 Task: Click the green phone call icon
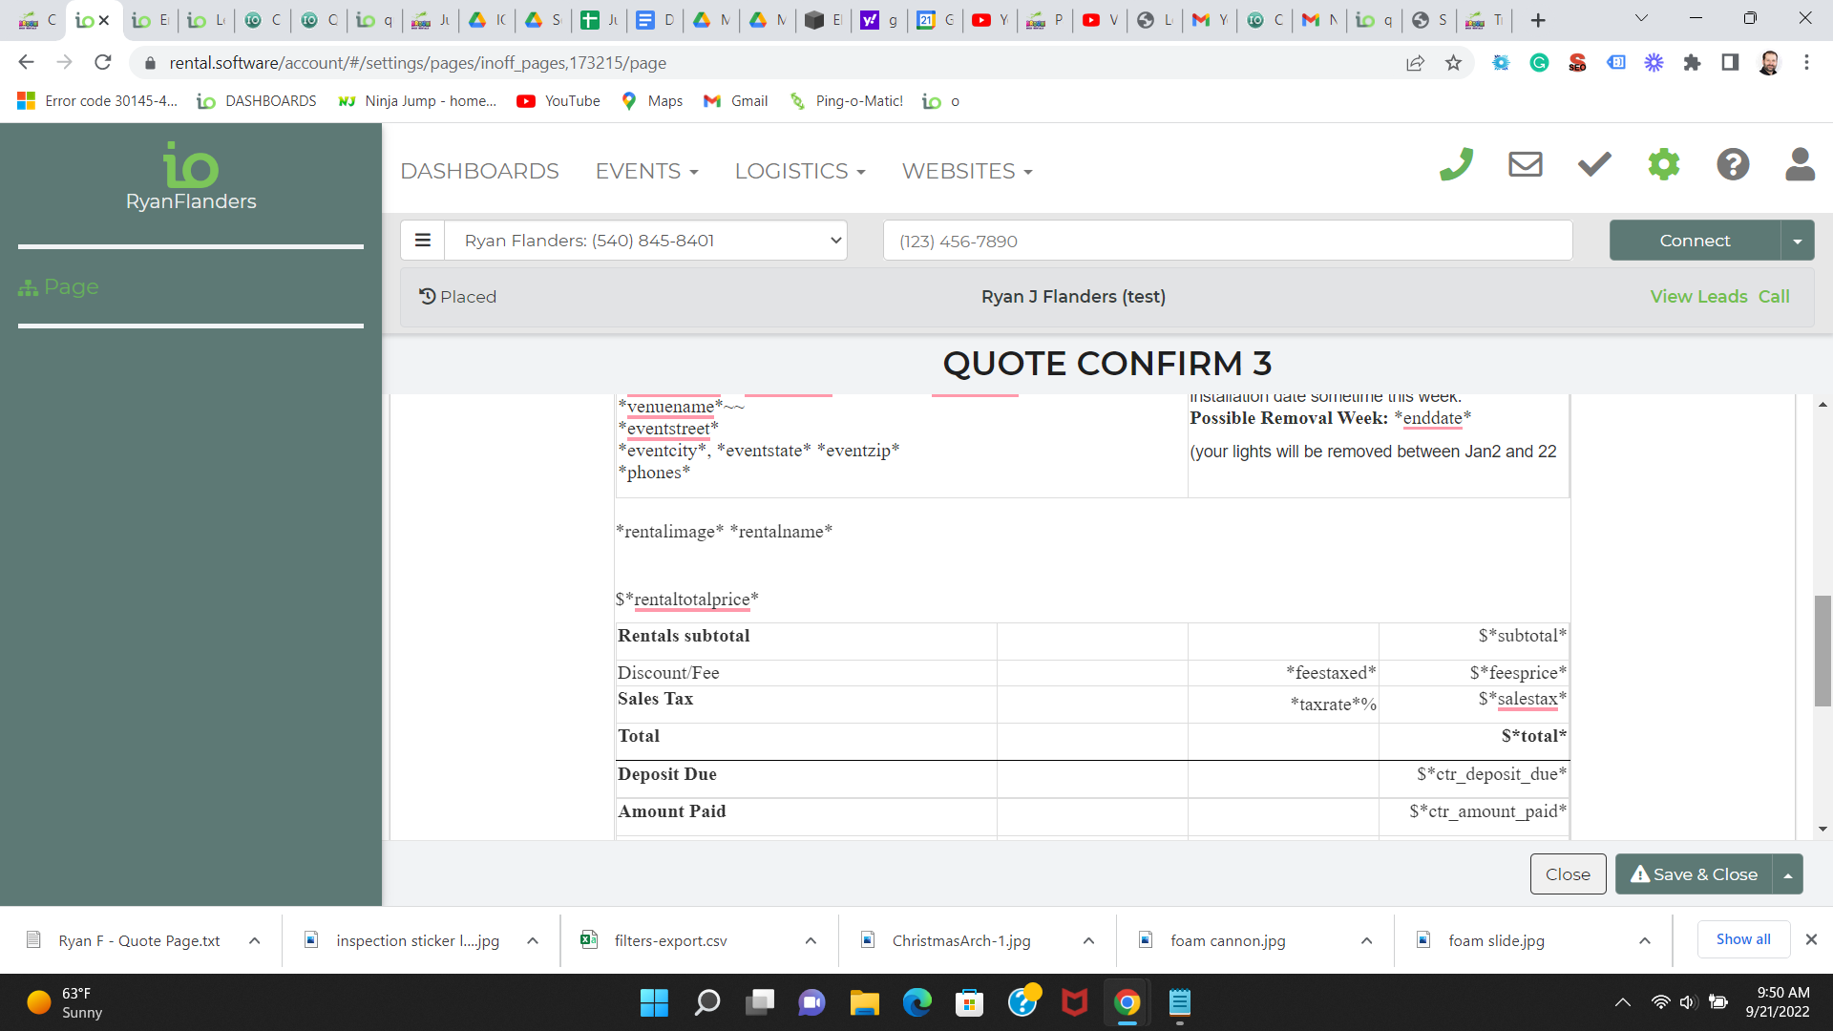1456,164
